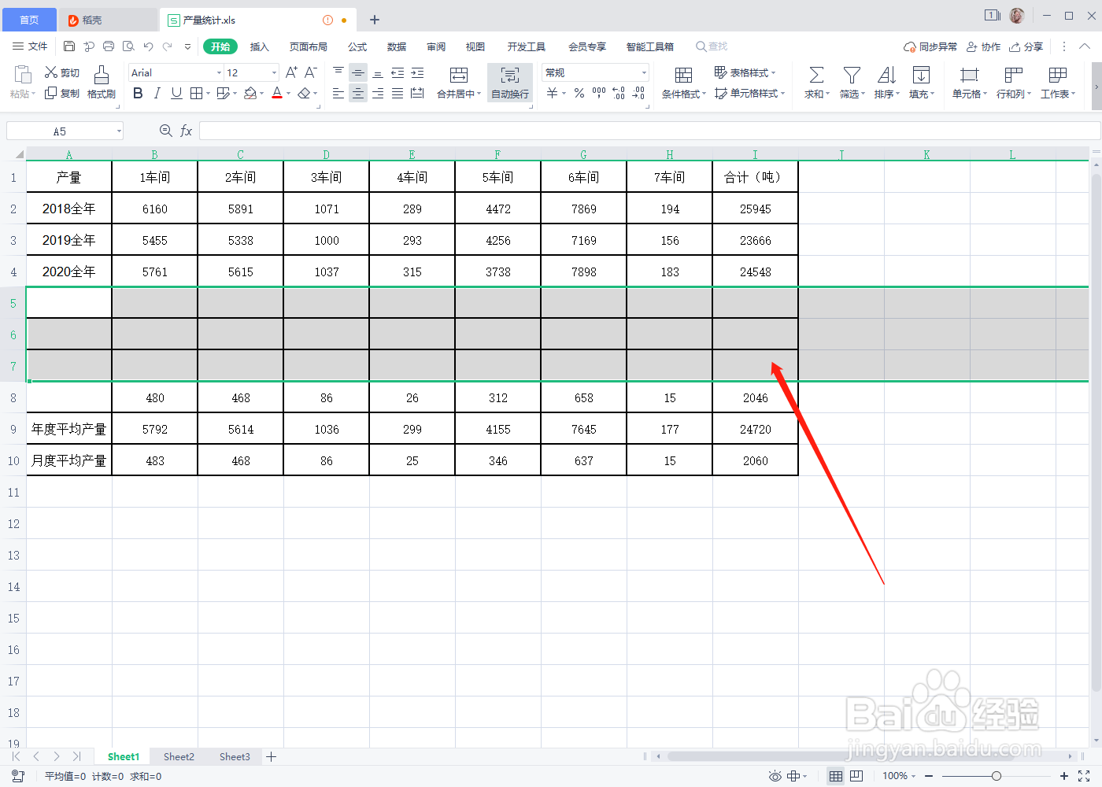Open the 文件 menu
This screenshot has height=787, width=1102.
click(x=31, y=46)
